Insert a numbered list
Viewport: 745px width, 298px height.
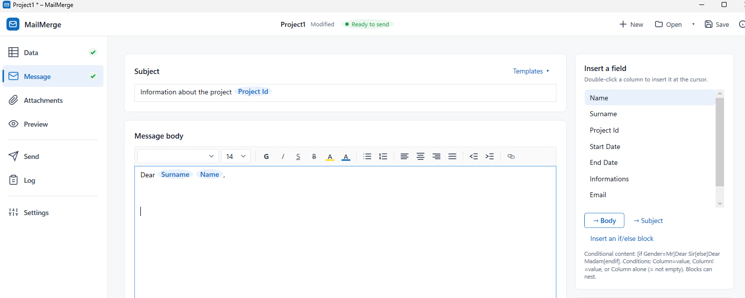(x=383, y=156)
